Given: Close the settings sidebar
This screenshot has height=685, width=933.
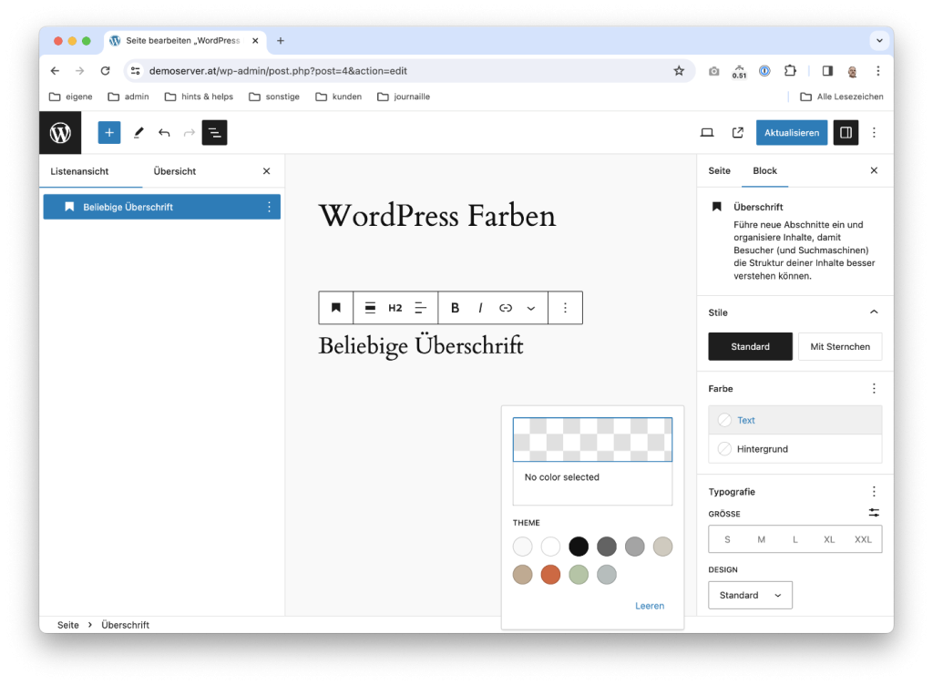Looking at the screenshot, I should 874,170.
